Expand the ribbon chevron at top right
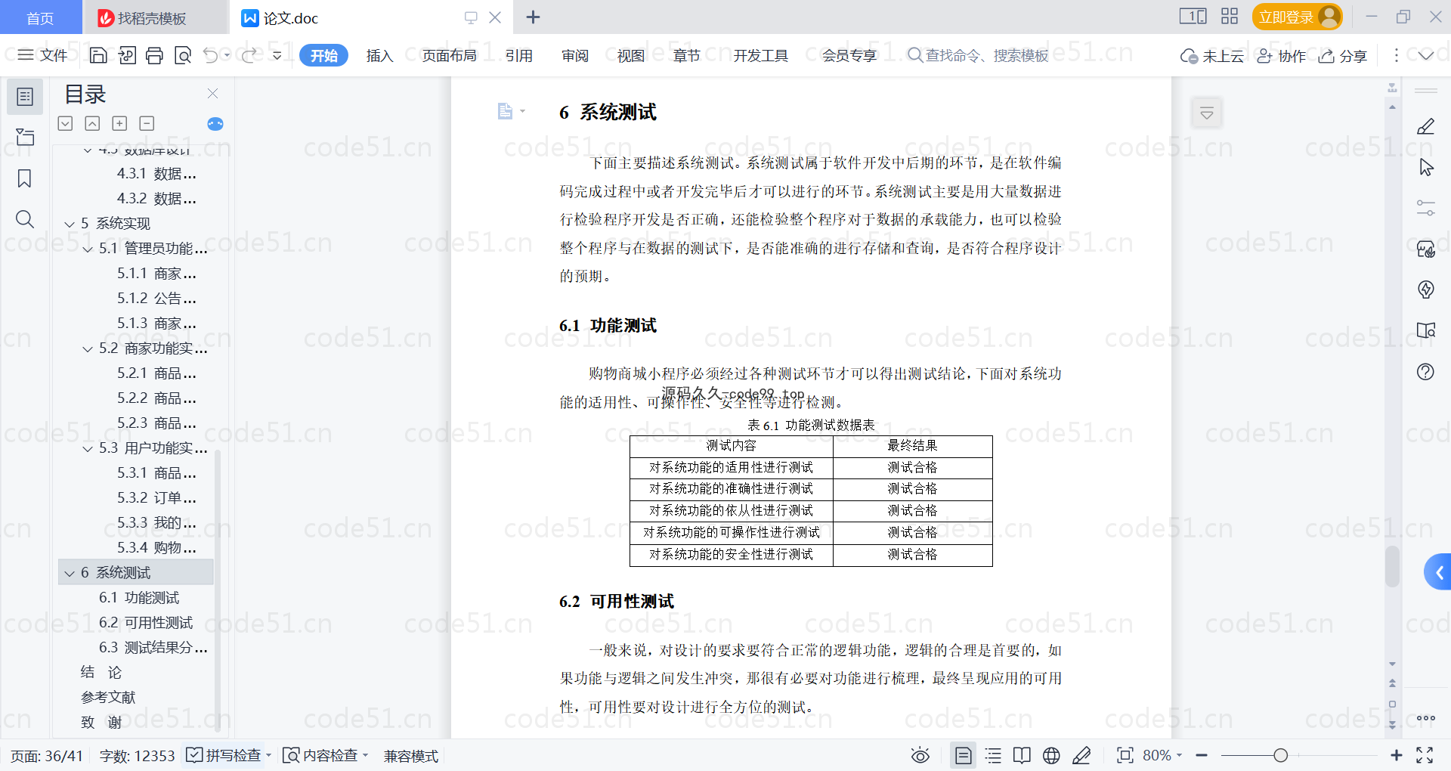1451x771 pixels. pos(1426,55)
